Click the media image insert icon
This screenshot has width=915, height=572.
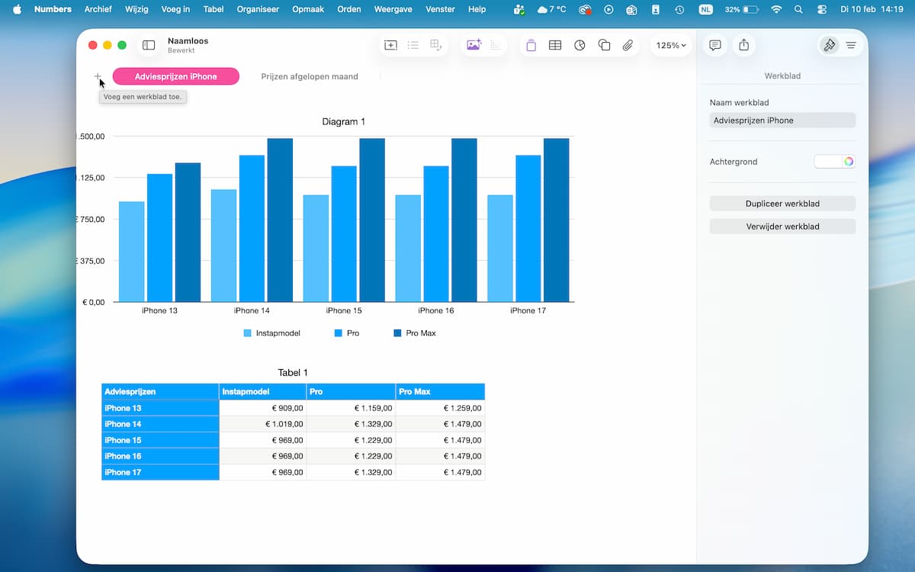click(x=474, y=46)
